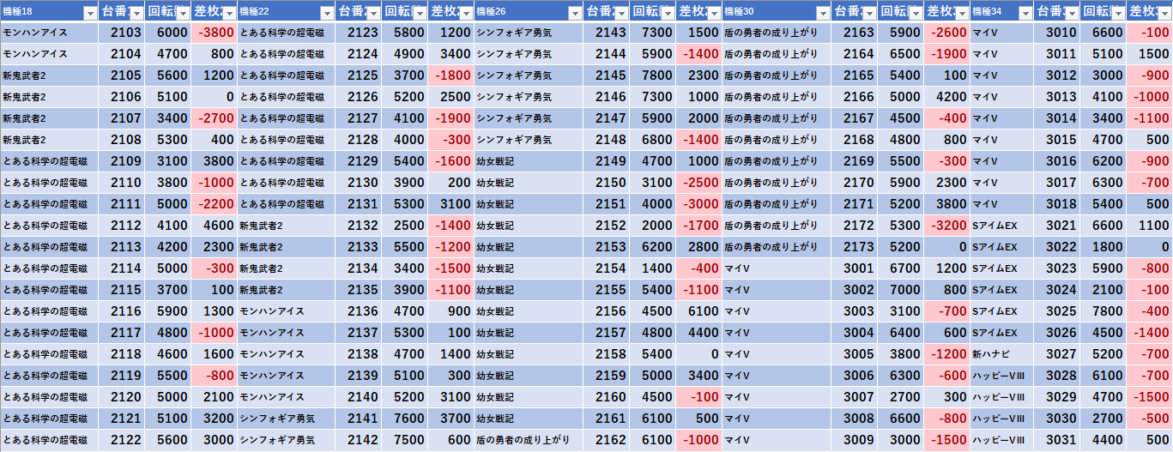
Task: Select the 6100 difference in row 2156
Action: tap(698, 311)
